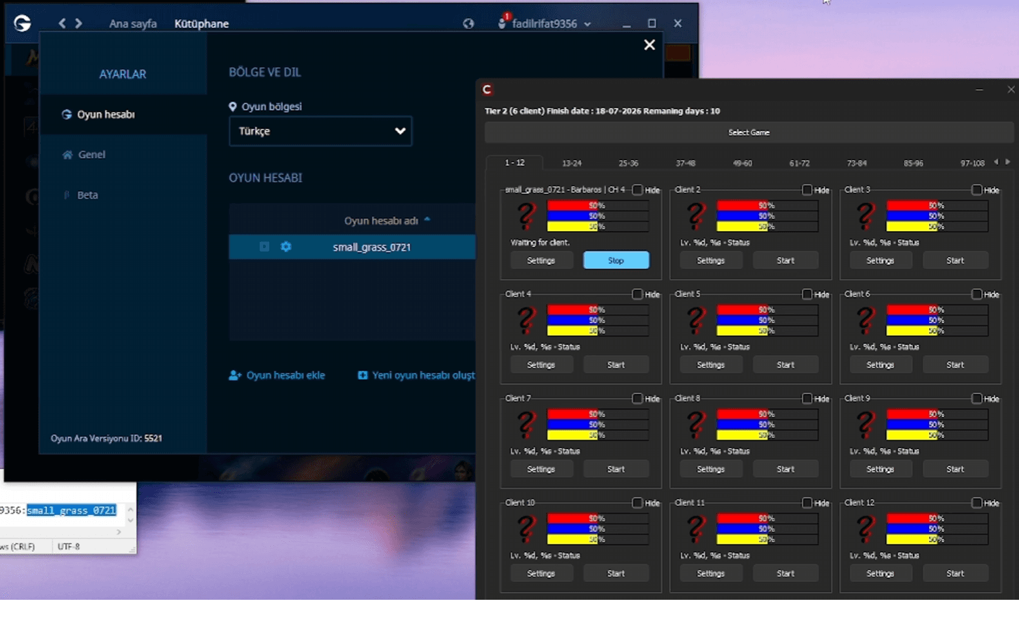Select the 1 - 12 clients tab
The image size is (1019, 625).
[x=515, y=163]
